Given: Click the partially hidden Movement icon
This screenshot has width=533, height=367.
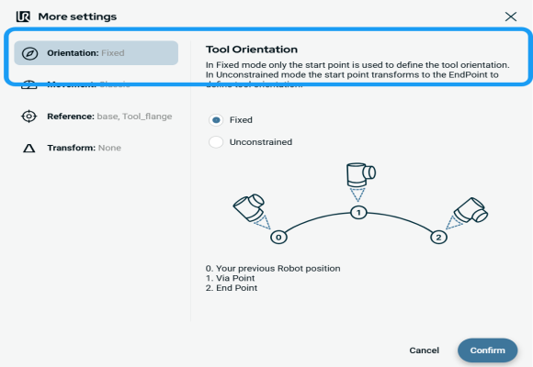Looking at the screenshot, I should click(x=28, y=84).
